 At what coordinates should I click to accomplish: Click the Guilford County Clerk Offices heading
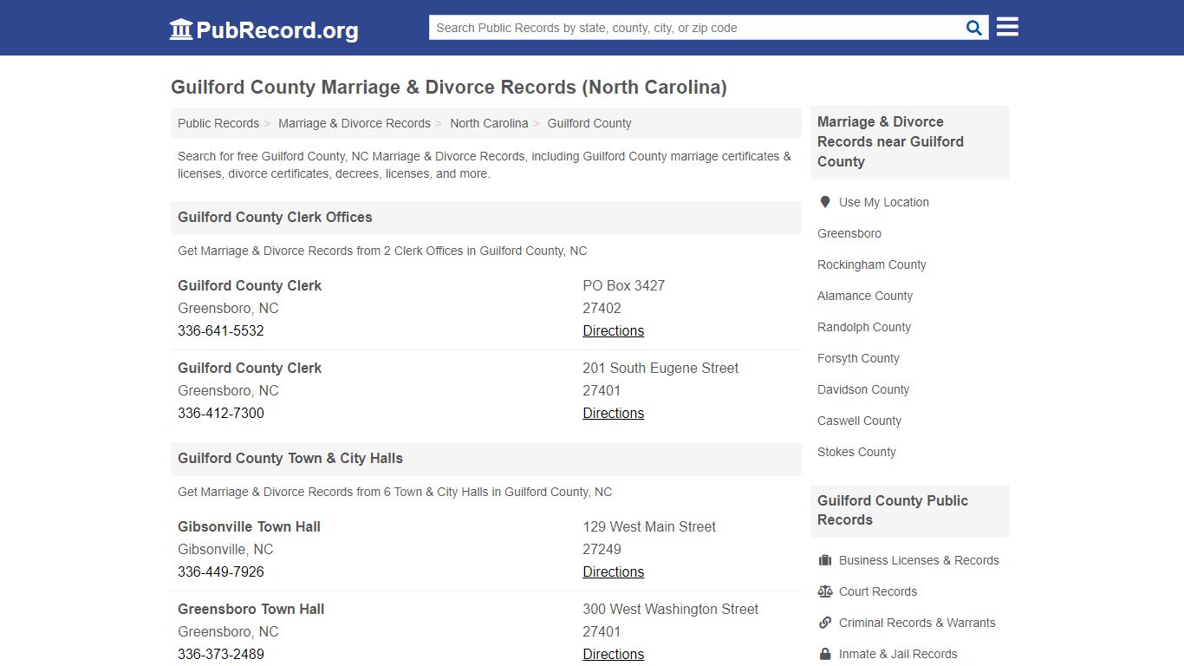[x=275, y=217]
